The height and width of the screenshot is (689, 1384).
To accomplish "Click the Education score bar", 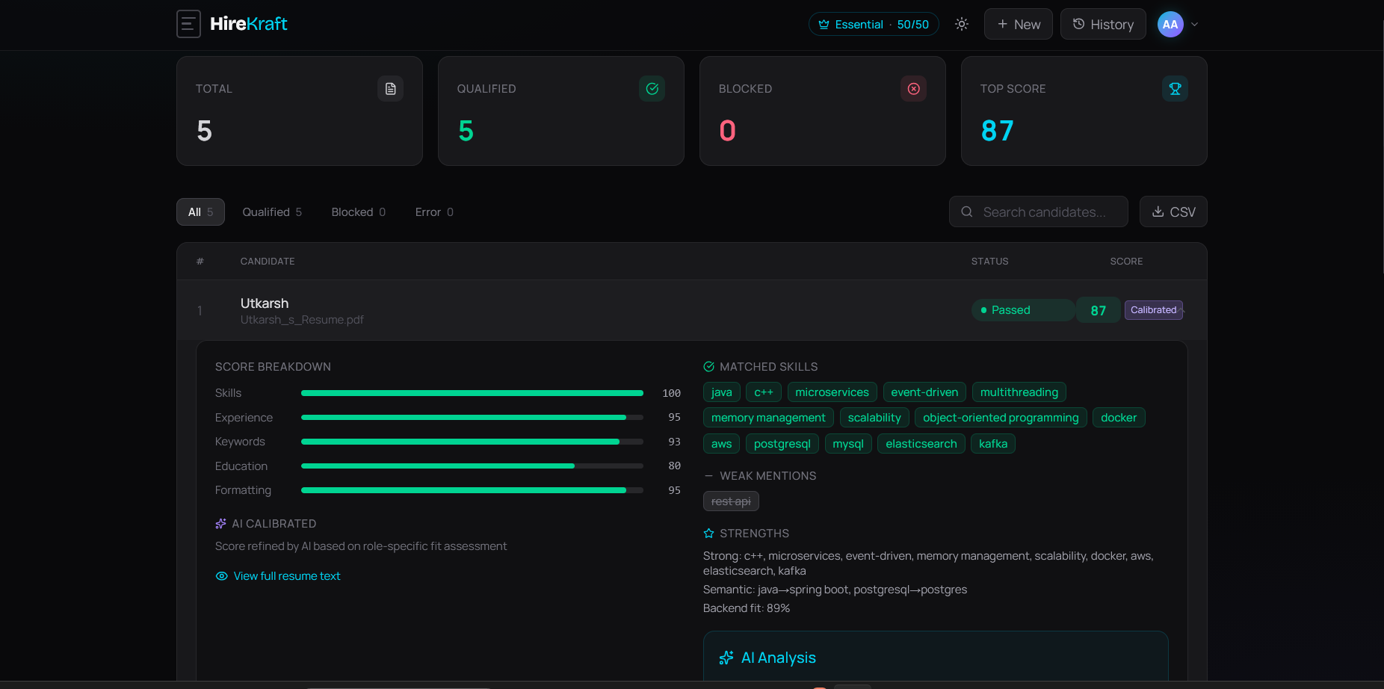I will [x=472, y=466].
